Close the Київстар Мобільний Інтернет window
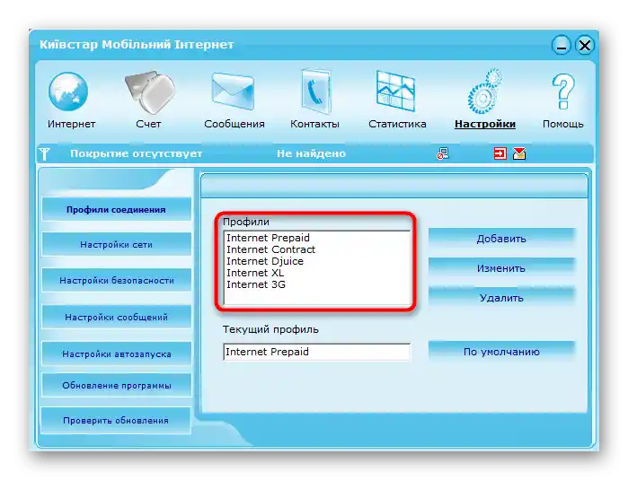 point(585,45)
